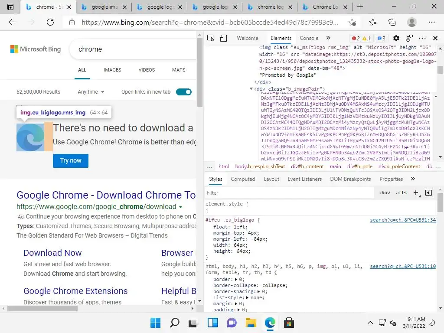
Task: Show hidden system tray icons chevron
Action: click(370, 323)
